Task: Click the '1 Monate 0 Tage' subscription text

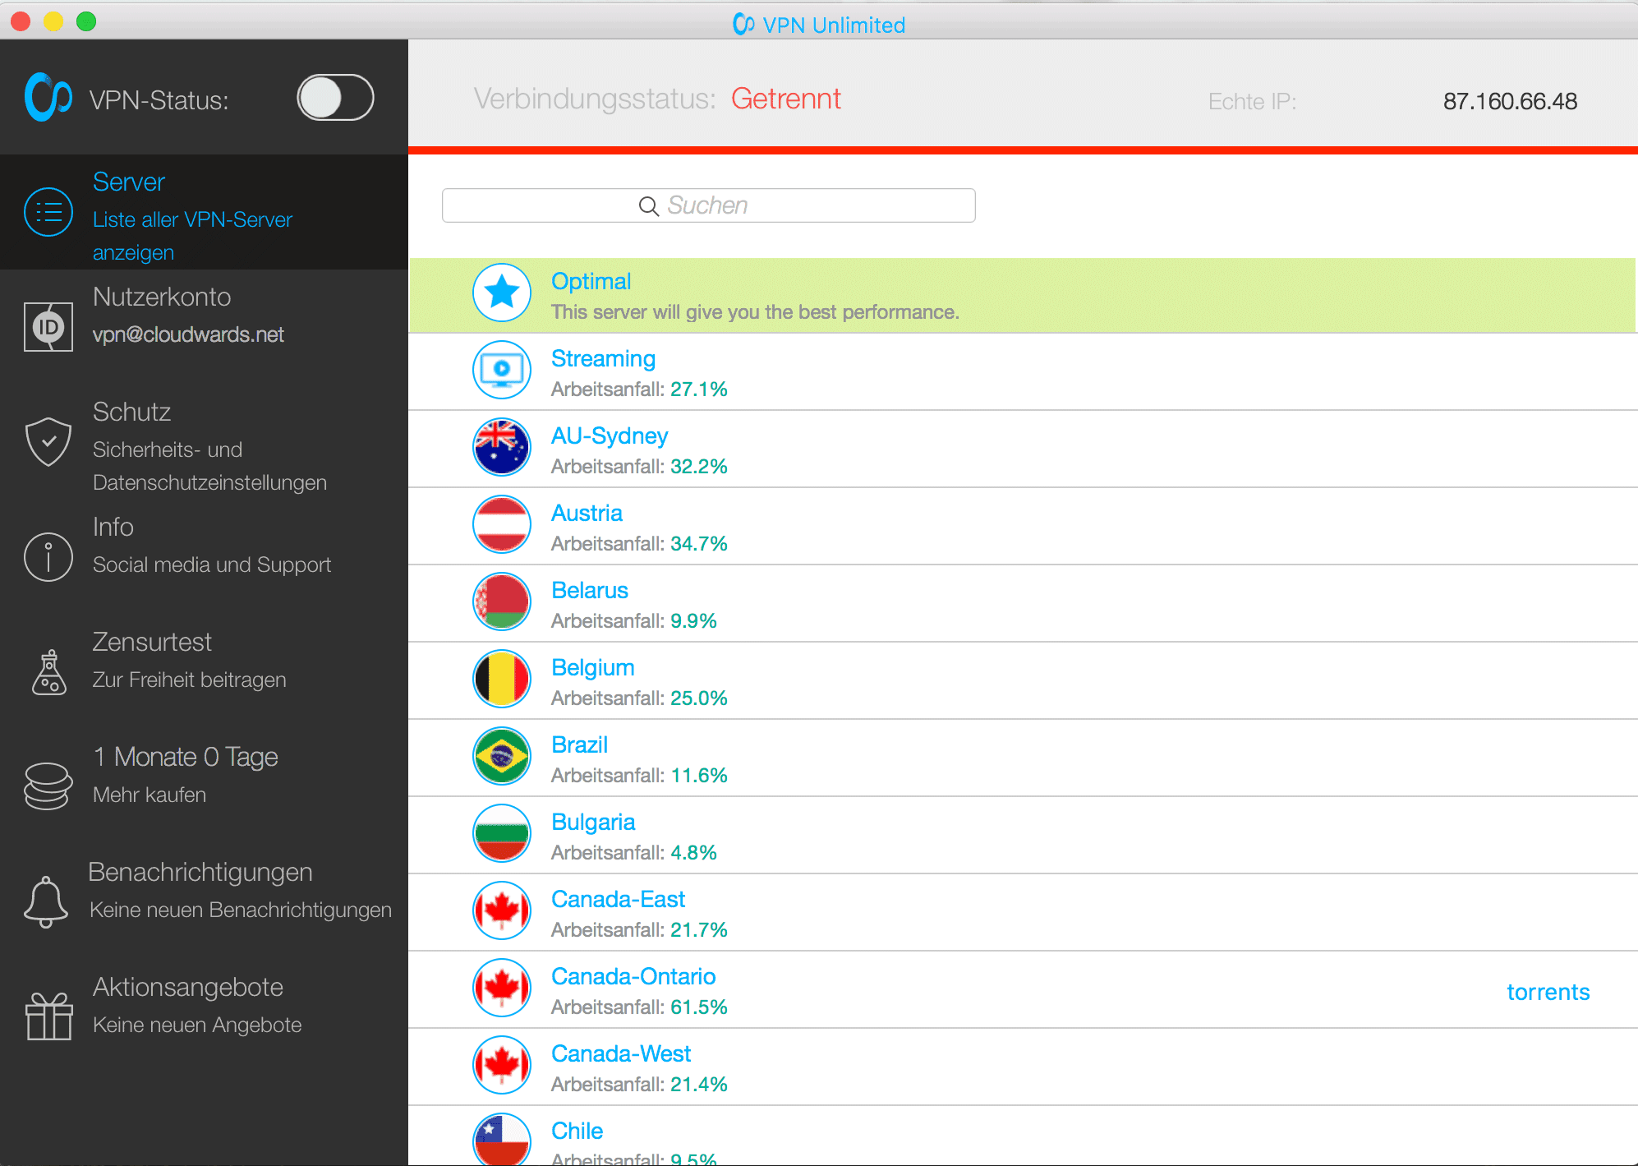Action: (x=186, y=757)
